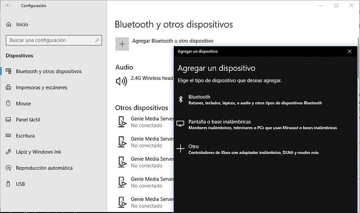This screenshot has width=360, height=213.
Task: Click third Genie Media Server device icon
Action: point(122,162)
